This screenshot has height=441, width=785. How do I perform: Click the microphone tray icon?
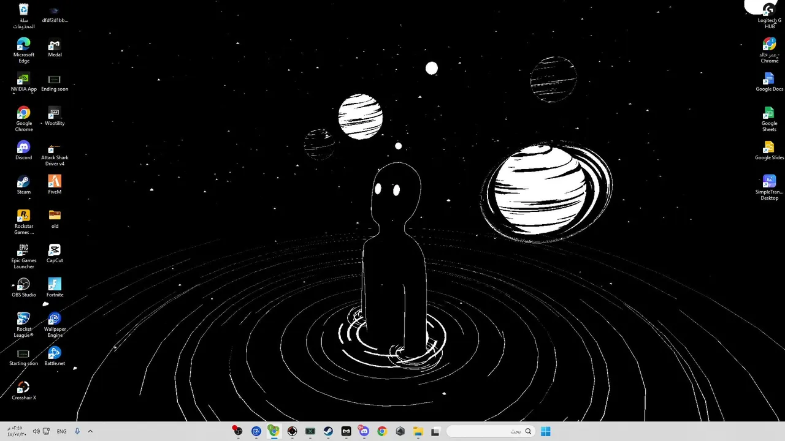tap(77, 431)
